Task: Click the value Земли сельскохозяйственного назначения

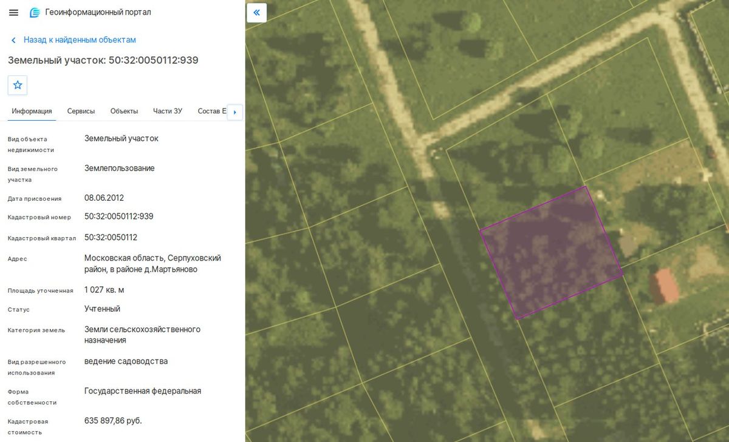Action: pyautogui.click(x=142, y=335)
